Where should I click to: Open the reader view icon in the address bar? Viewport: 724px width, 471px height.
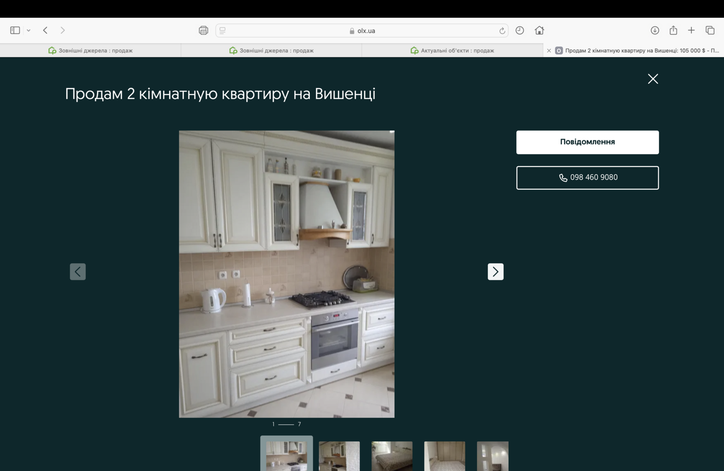tap(223, 30)
